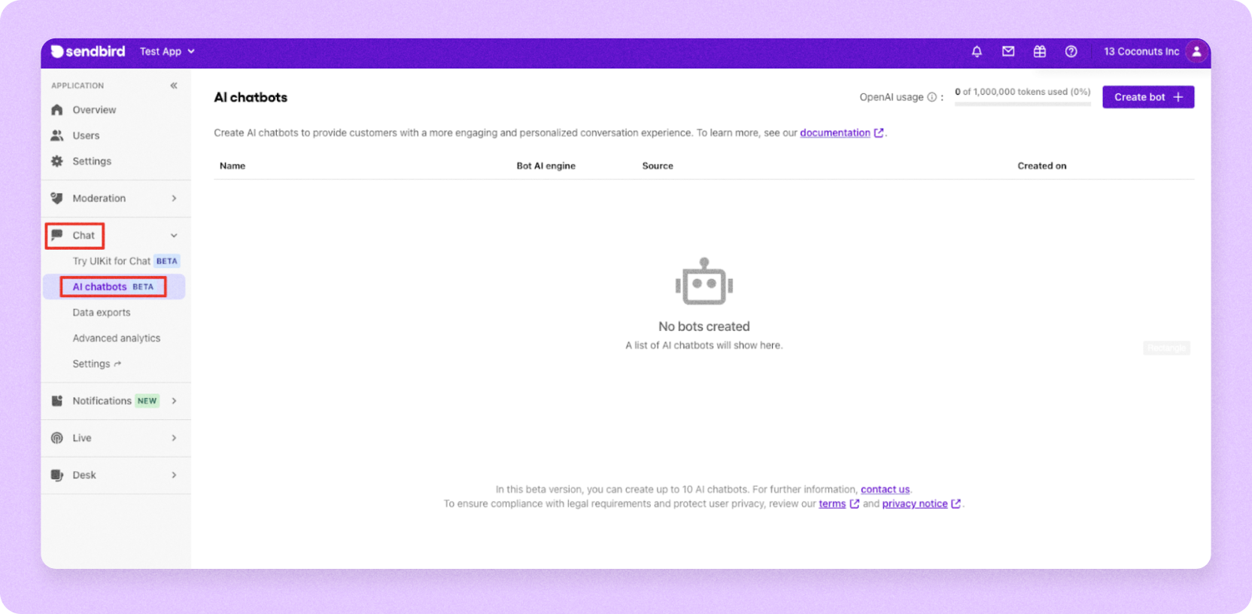
Task: Expand the Moderation section chevron
Action: [x=174, y=198]
